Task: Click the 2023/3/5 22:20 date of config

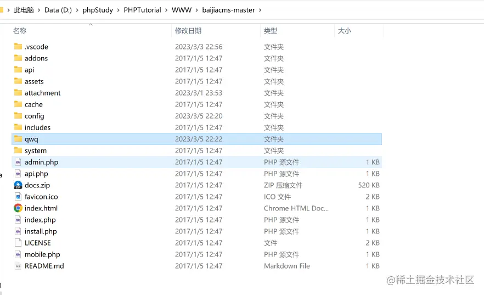Action: [199, 116]
